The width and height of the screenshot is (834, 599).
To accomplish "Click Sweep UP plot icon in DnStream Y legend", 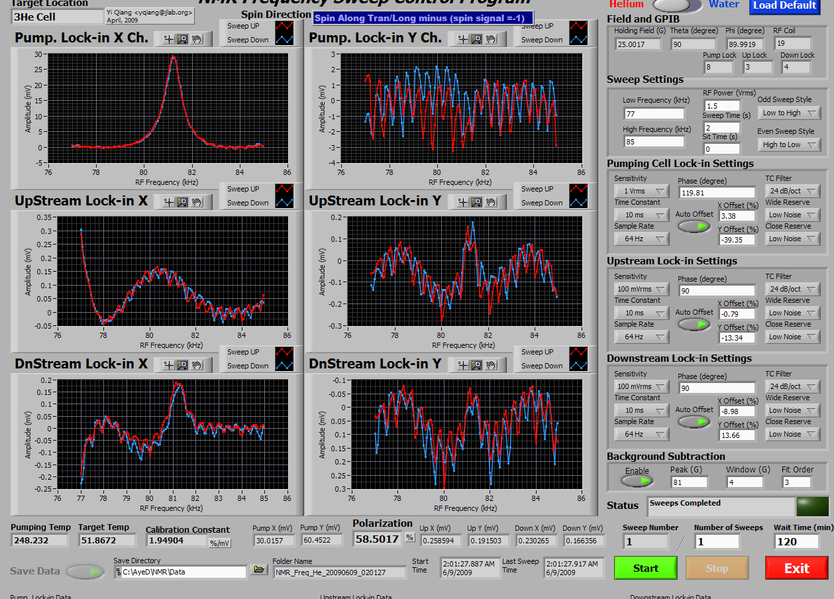I will point(578,352).
